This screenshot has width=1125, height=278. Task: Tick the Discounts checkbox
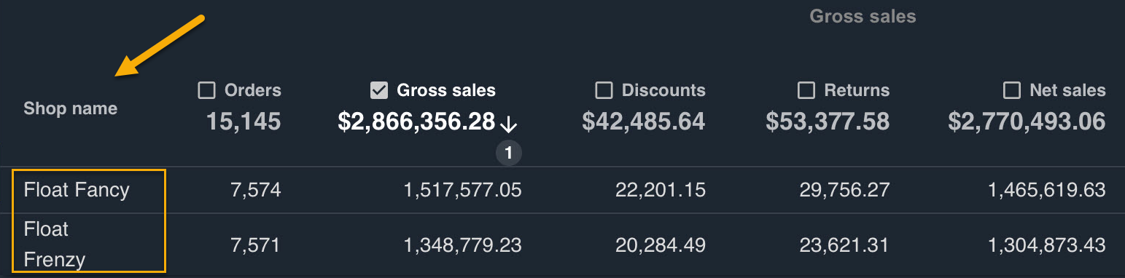click(604, 90)
